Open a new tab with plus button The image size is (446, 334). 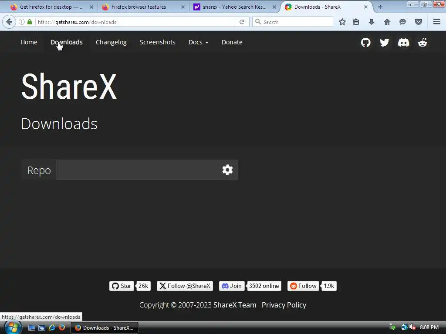380,7
